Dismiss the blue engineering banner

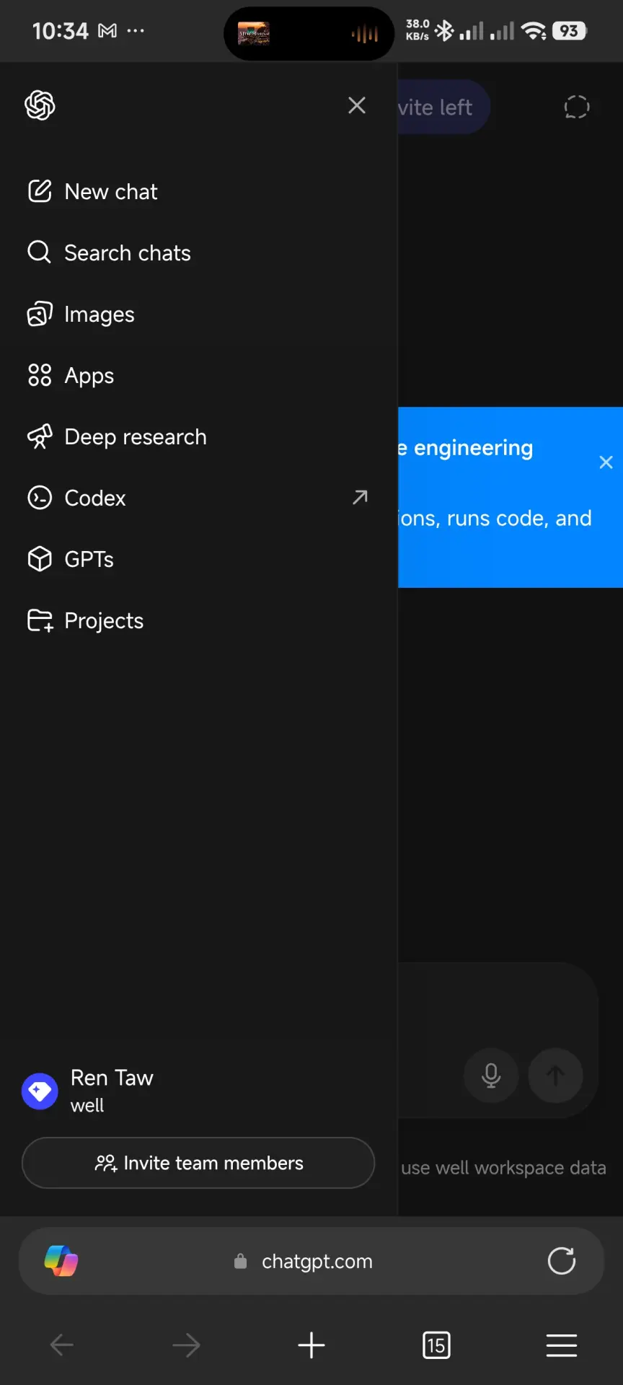[x=606, y=462]
